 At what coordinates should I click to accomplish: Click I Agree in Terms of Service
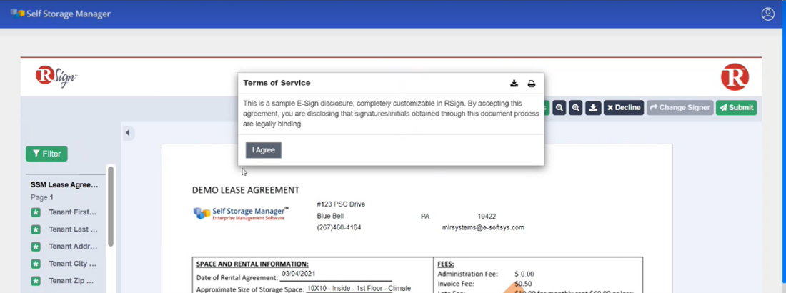(x=263, y=150)
